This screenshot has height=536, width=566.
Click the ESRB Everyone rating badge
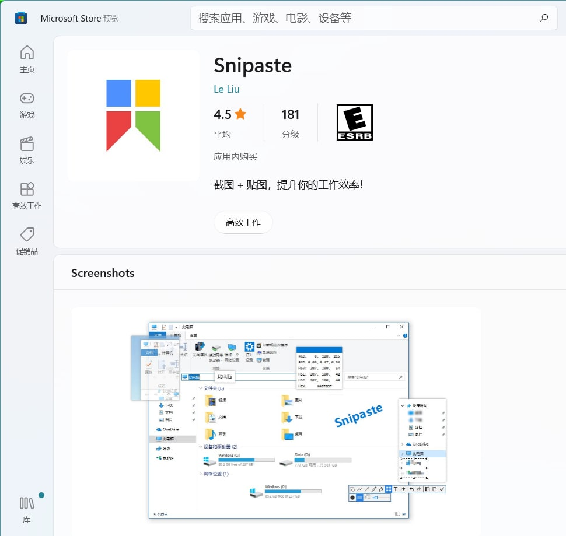tap(354, 122)
